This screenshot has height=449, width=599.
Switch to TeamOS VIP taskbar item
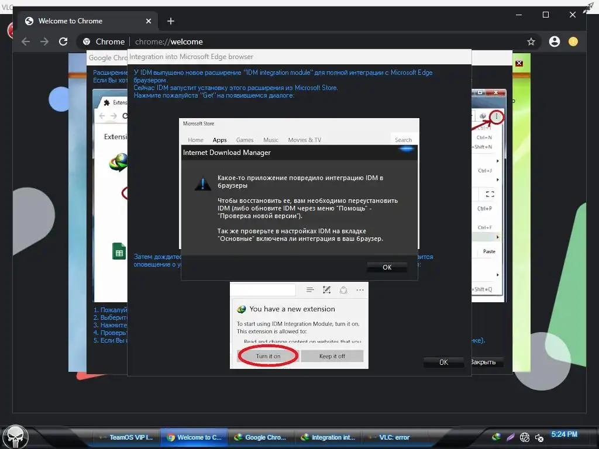pos(126,437)
